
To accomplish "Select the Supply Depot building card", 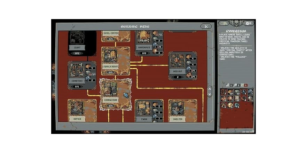I will pos(115,61).
